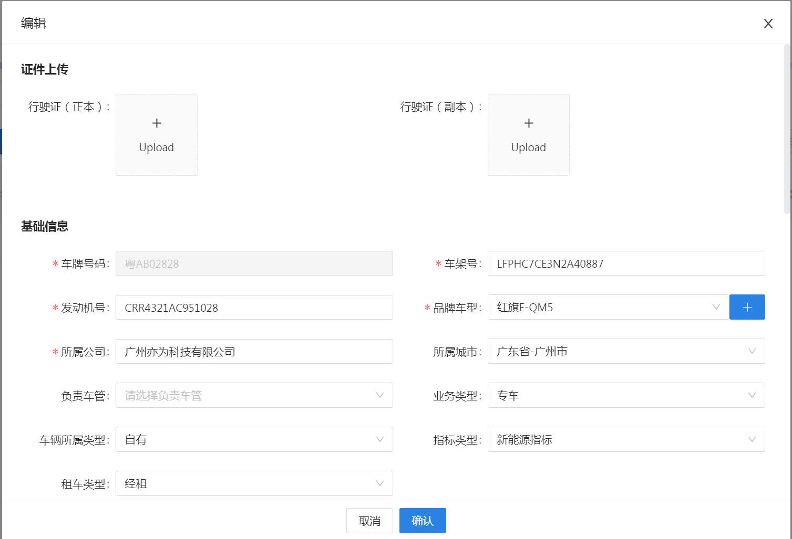Select the 所属公司 input field
The image size is (792, 539).
[x=254, y=352]
